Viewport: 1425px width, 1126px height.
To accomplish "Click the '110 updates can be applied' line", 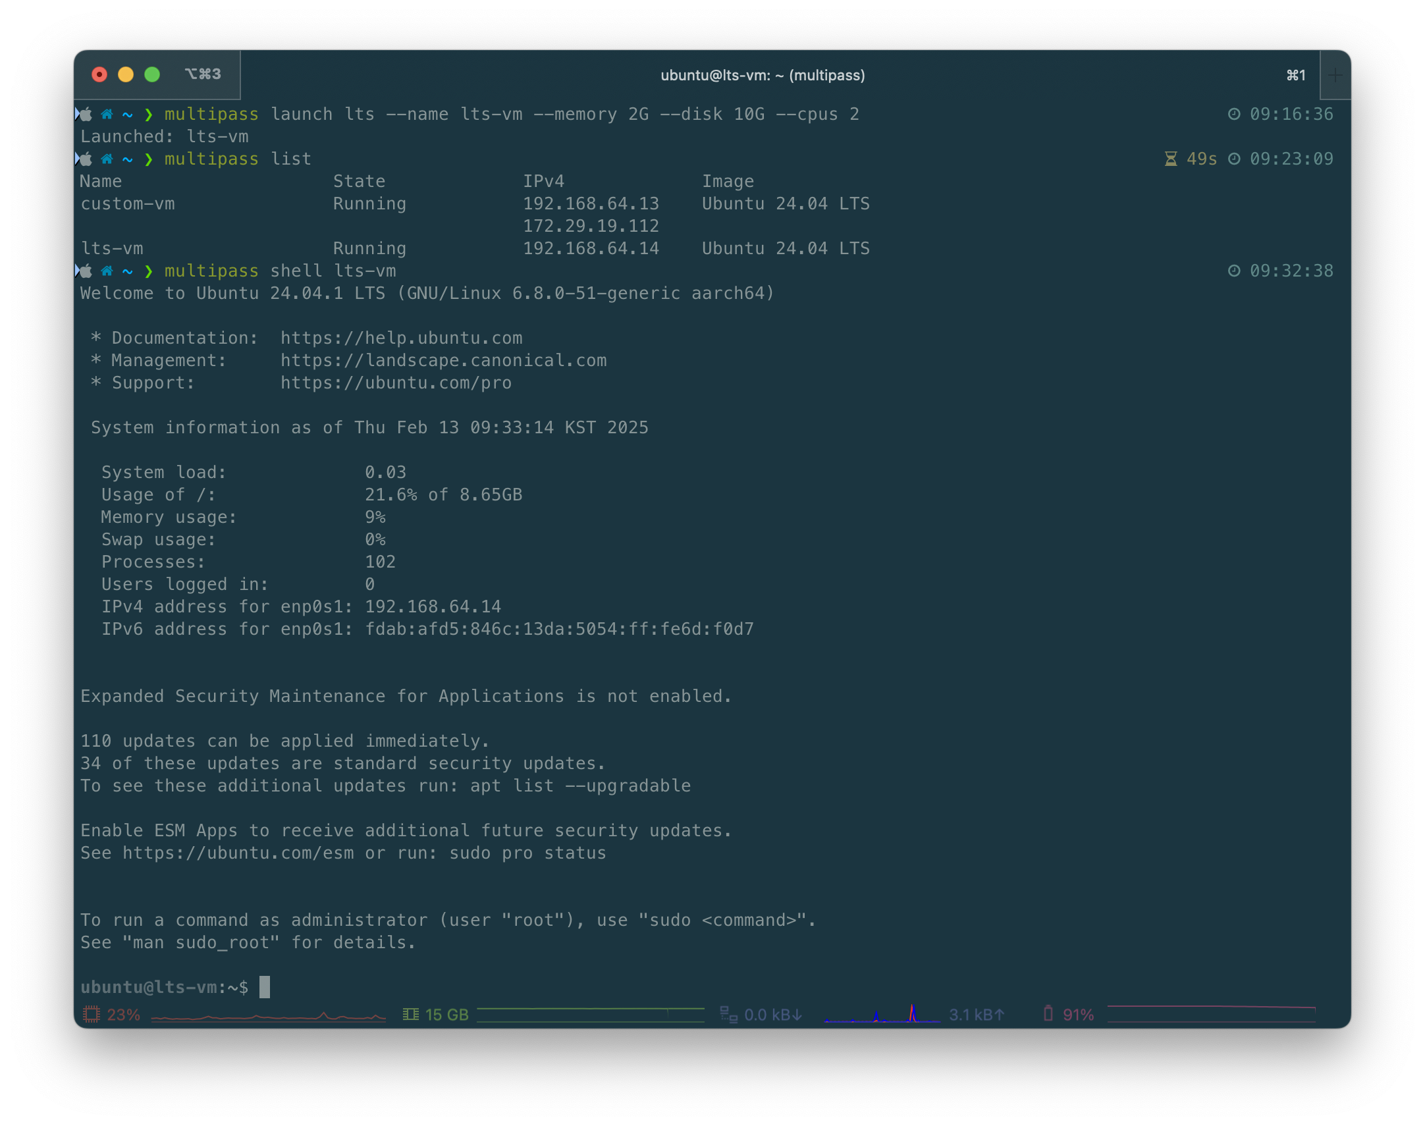I will [284, 741].
